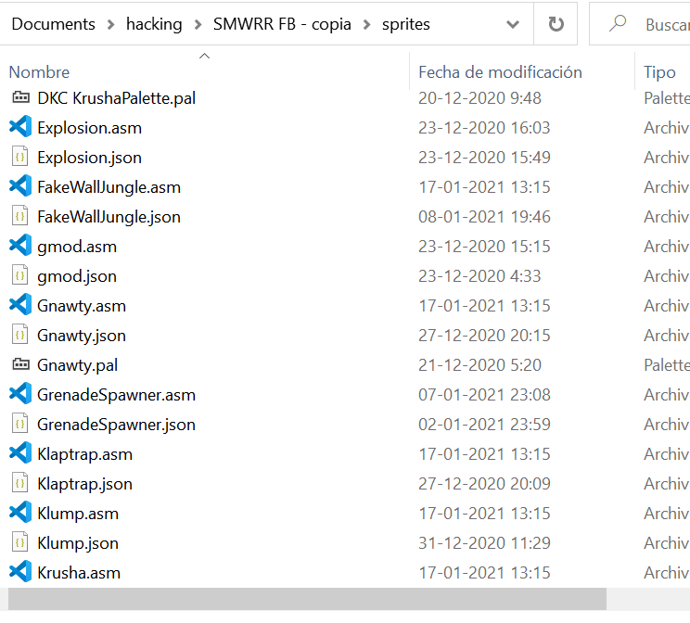
Task: Click sprites in the address bar
Action: tap(405, 25)
